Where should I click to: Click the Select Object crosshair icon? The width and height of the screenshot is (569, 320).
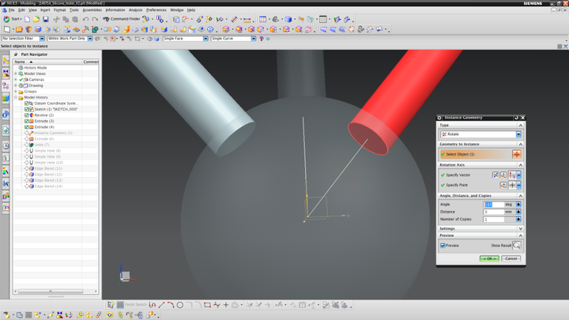point(516,154)
